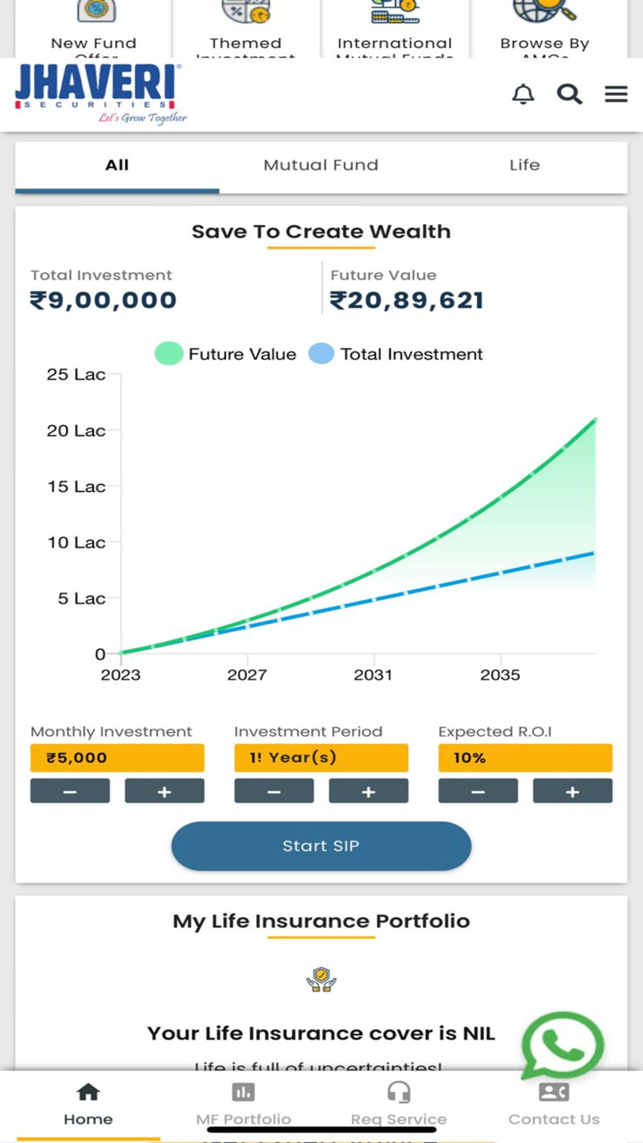Increase the Monthly Investment amount
The image size is (643, 1143).
pyautogui.click(x=164, y=791)
